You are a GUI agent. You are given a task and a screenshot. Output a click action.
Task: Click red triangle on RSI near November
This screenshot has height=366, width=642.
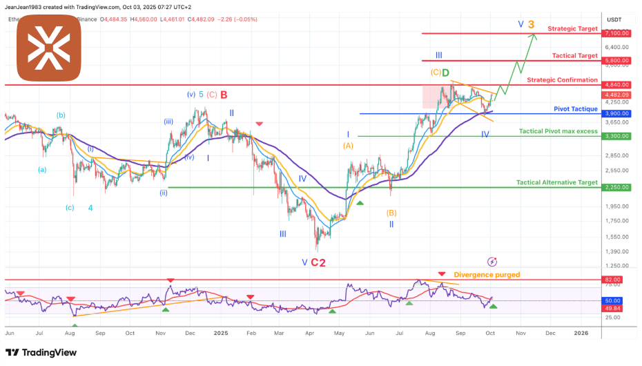tap(171, 280)
